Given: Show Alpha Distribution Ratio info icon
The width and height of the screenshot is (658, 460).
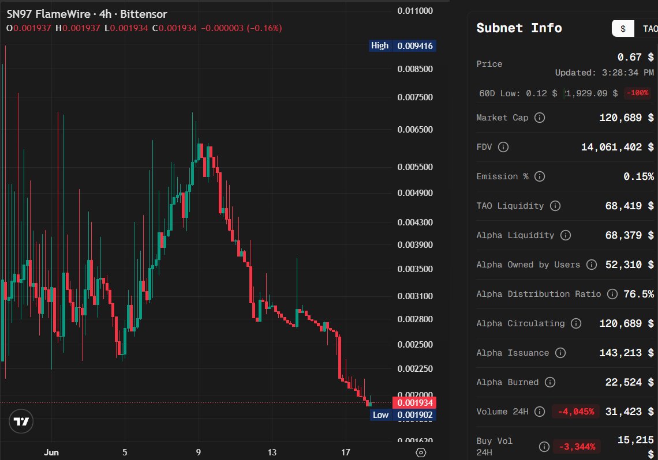Looking at the screenshot, I should click(612, 293).
